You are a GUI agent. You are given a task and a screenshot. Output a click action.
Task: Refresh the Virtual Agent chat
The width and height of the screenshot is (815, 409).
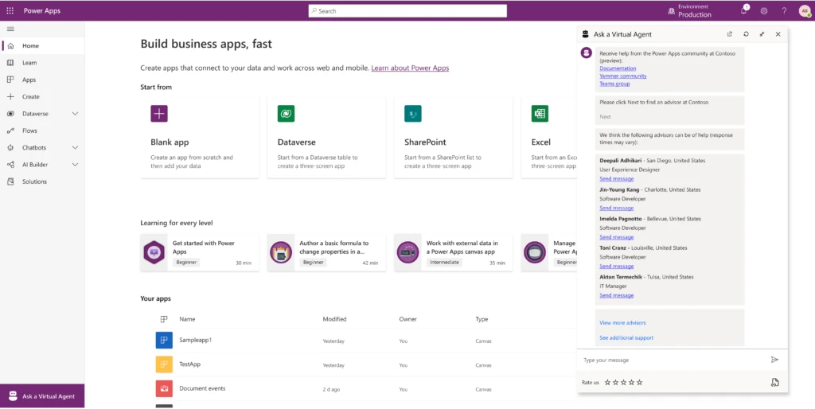pos(746,34)
